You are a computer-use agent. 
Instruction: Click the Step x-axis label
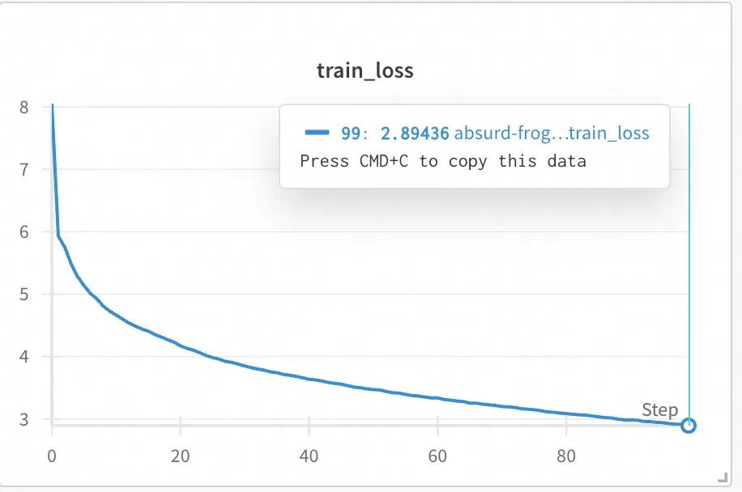point(659,409)
